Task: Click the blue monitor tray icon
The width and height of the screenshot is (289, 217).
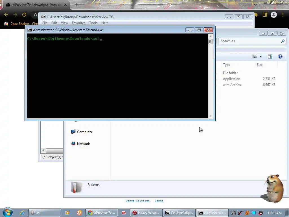Action: 254,213
